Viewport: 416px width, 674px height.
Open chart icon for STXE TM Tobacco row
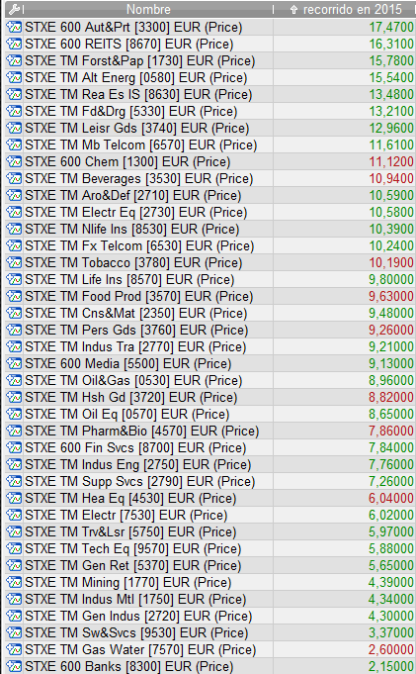coord(14,263)
